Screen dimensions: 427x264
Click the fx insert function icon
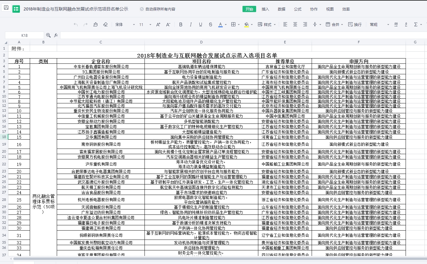pos(56,35)
